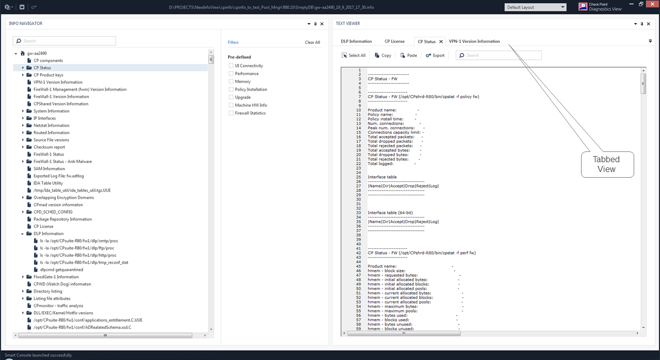
Task: Click the DLP Information folder icon in tree
Action: click(29, 233)
